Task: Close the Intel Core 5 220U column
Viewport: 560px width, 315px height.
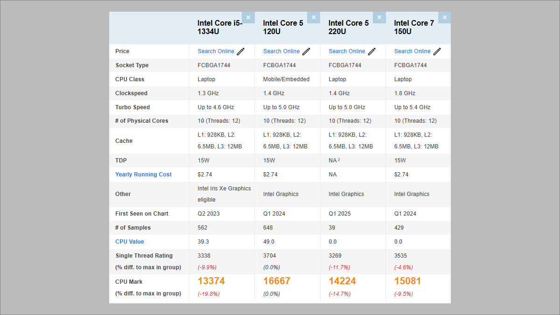Action: pyautogui.click(x=379, y=18)
